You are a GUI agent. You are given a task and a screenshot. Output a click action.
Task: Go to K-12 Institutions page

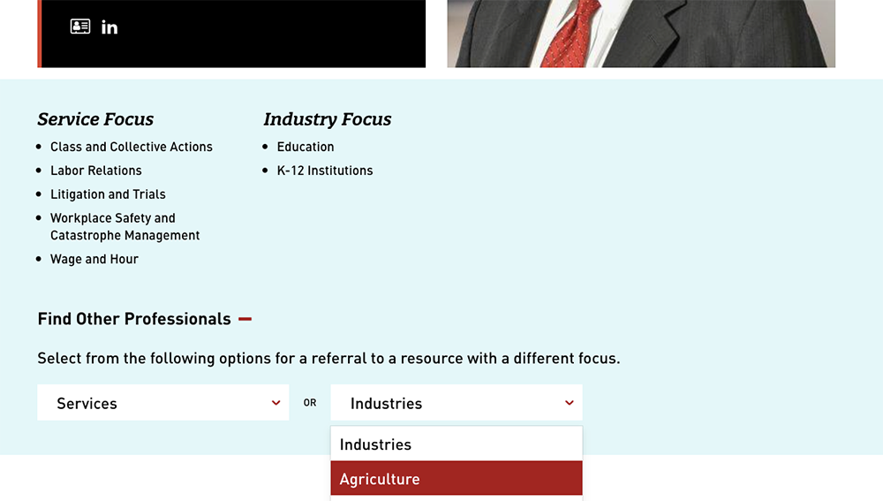pyautogui.click(x=325, y=171)
